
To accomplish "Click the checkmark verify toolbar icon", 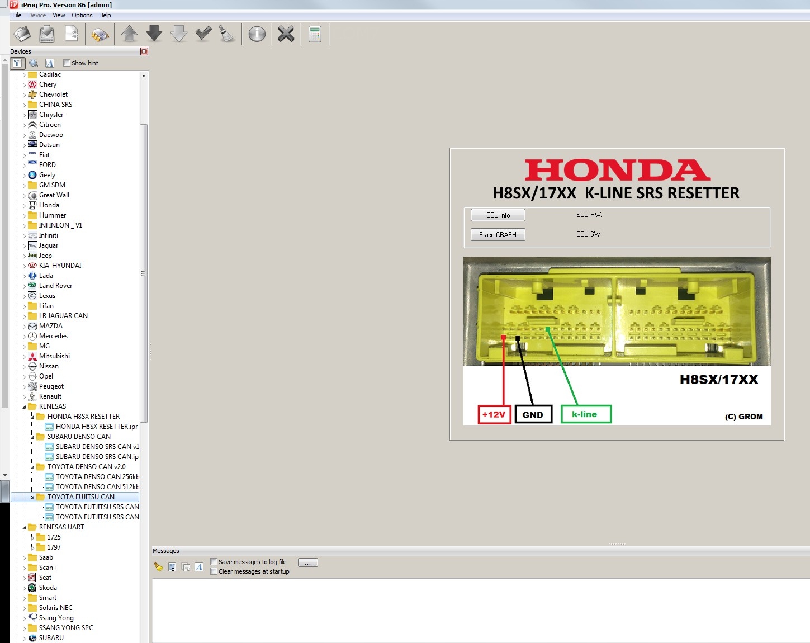I will (203, 35).
